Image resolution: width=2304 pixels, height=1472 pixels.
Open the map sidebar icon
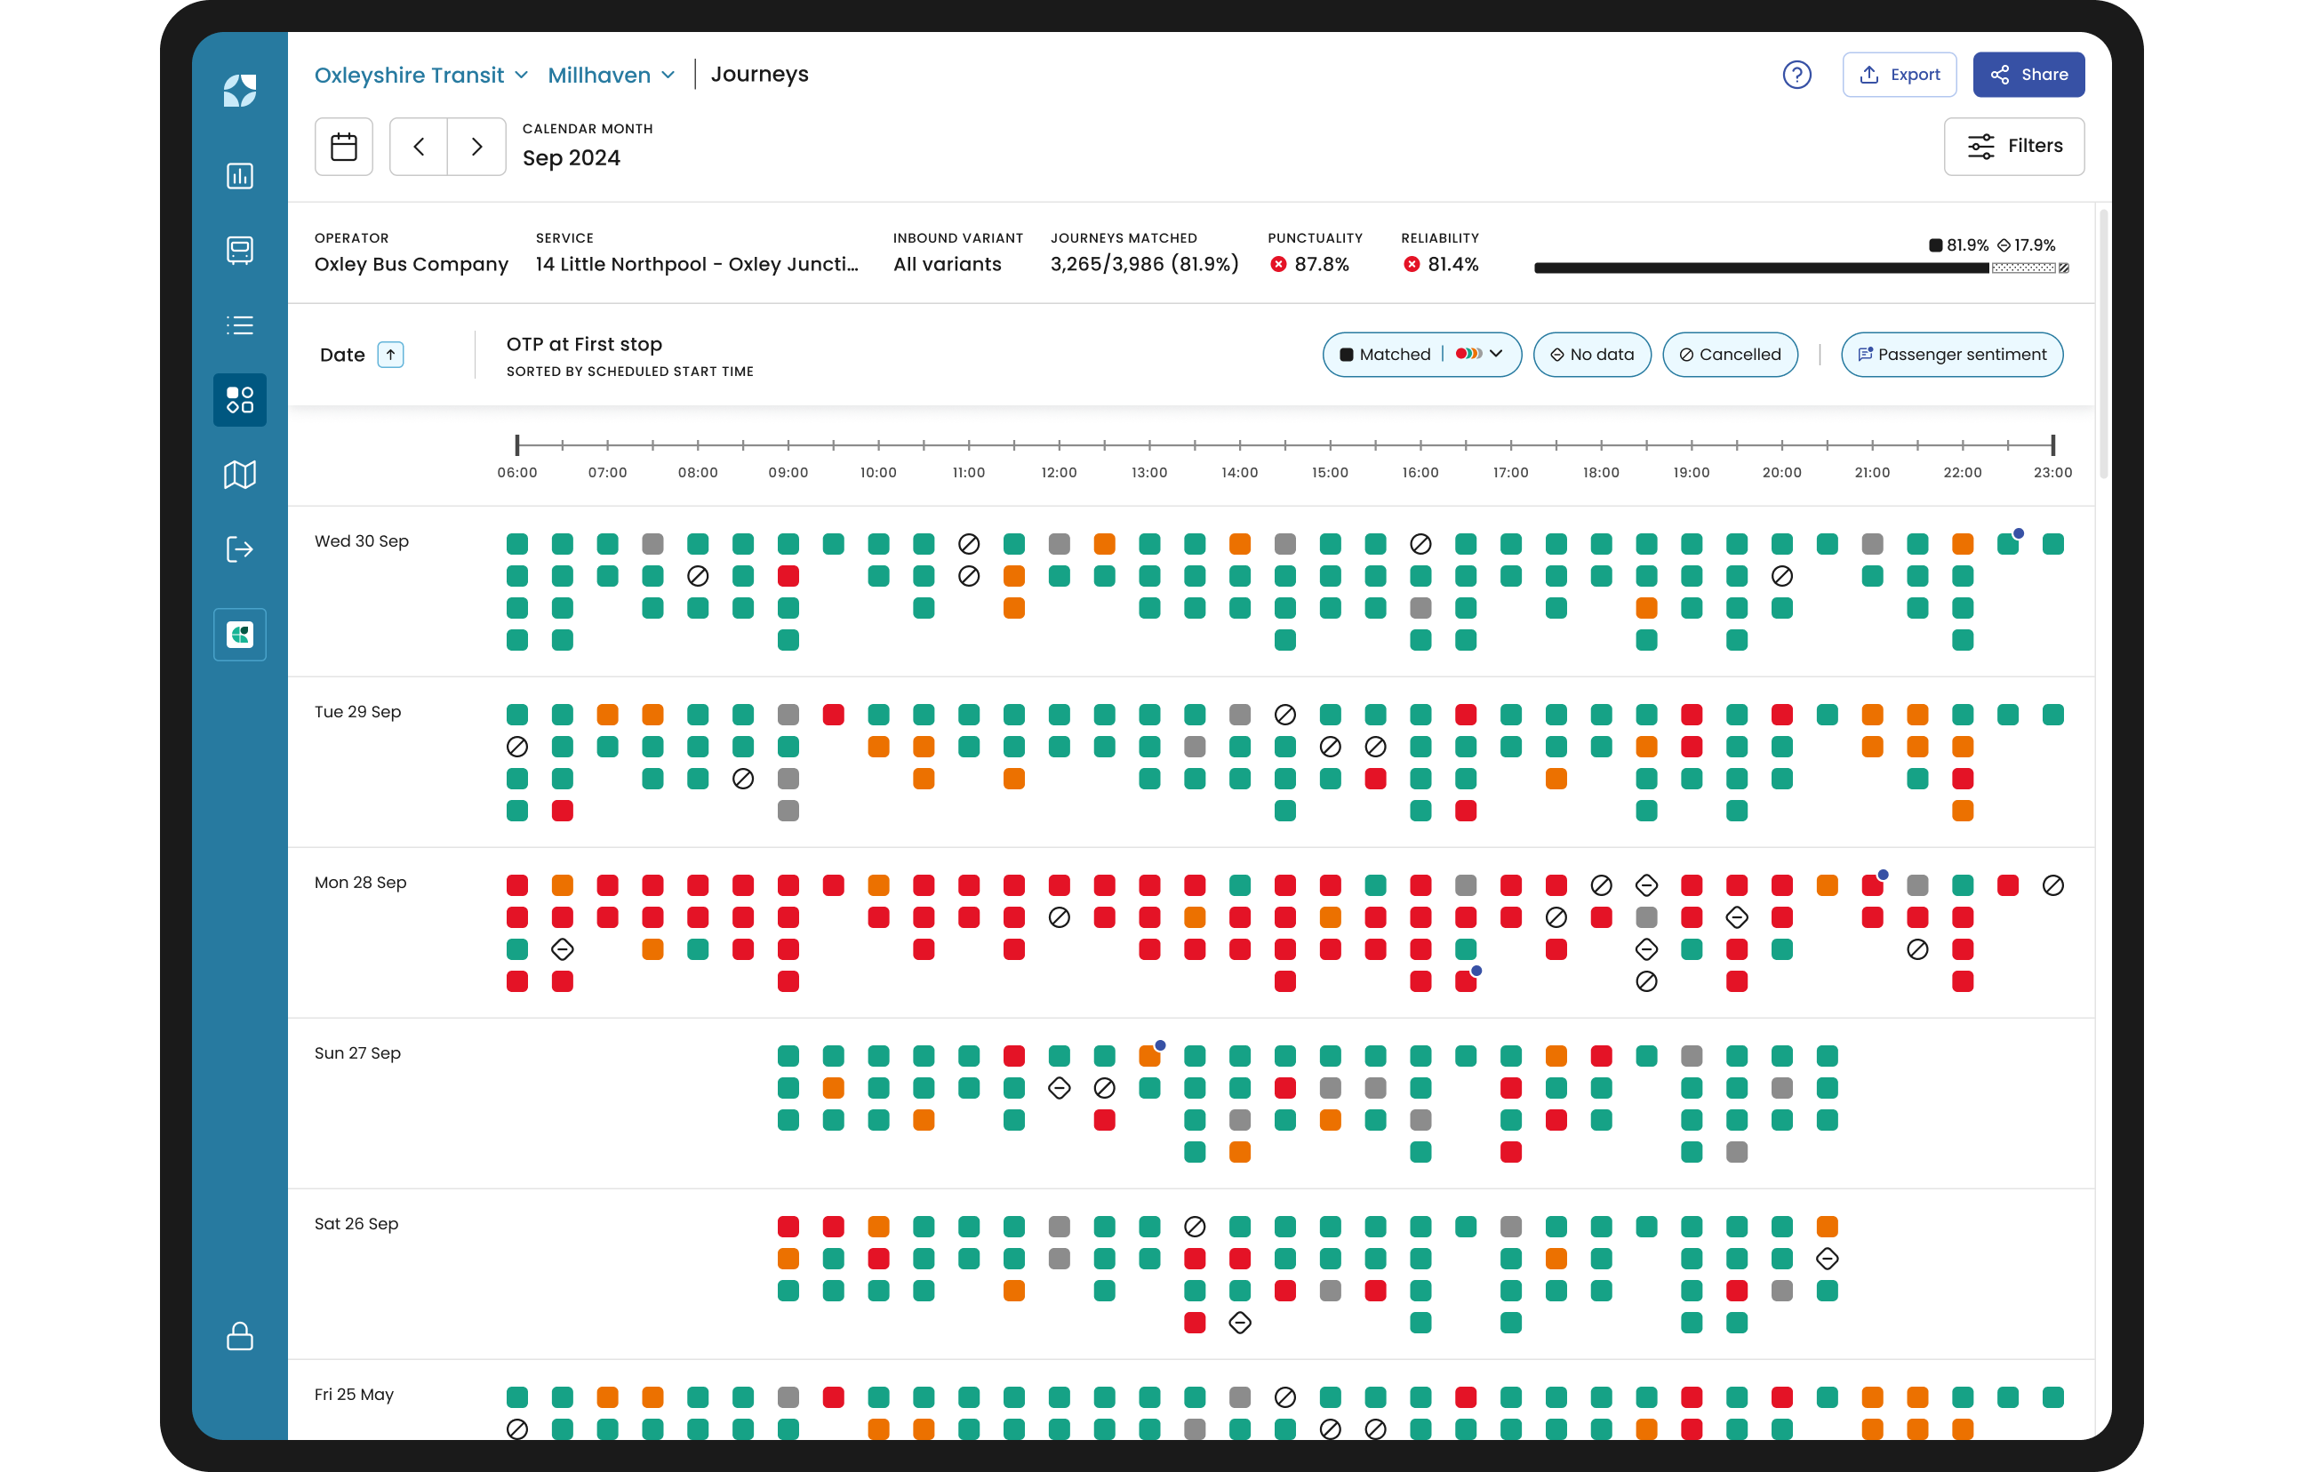click(239, 475)
